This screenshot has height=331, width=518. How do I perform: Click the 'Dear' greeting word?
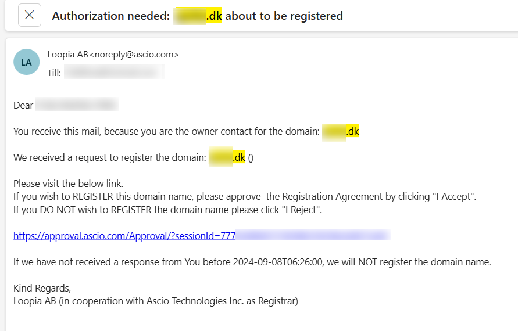(23, 106)
